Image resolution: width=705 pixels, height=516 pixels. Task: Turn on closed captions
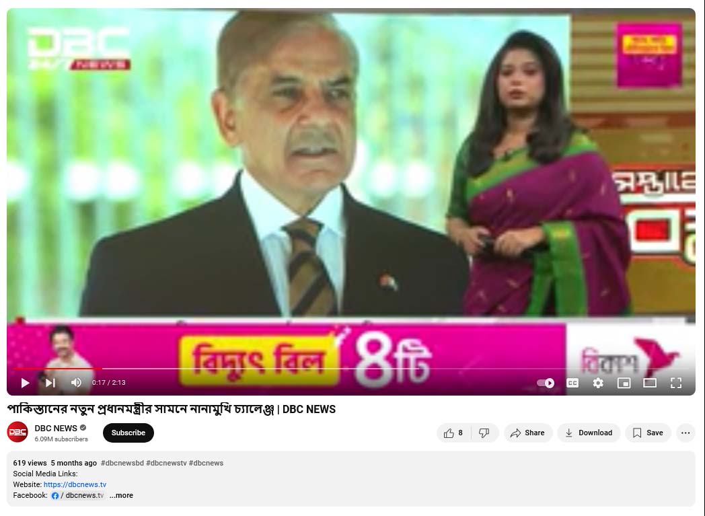coord(572,383)
